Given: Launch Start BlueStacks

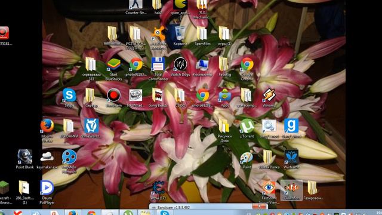Looking at the screenshot, I should pos(113,69).
